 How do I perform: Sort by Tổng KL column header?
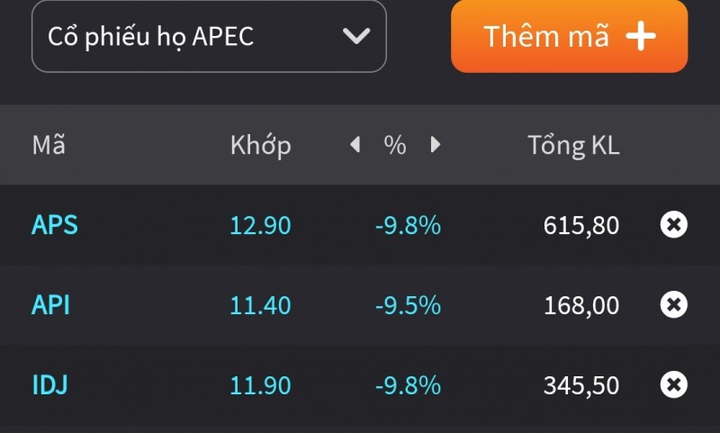click(573, 145)
